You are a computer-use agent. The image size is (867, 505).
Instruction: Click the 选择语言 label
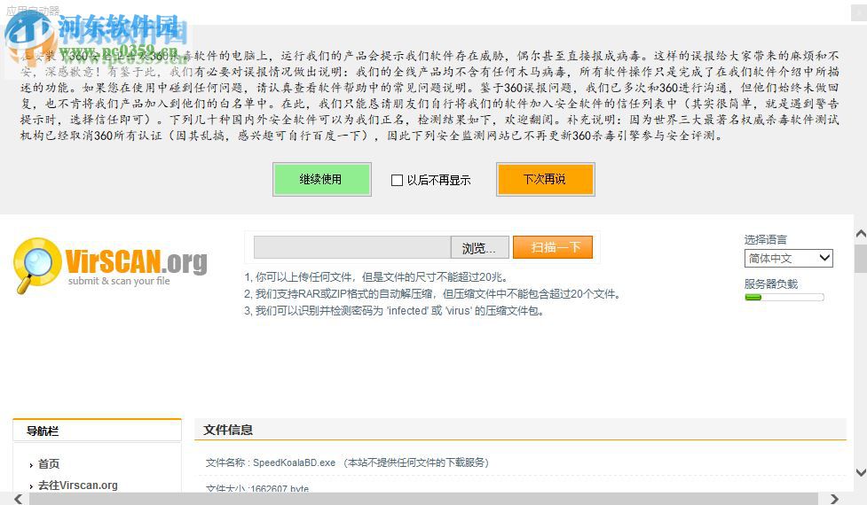pos(765,239)
